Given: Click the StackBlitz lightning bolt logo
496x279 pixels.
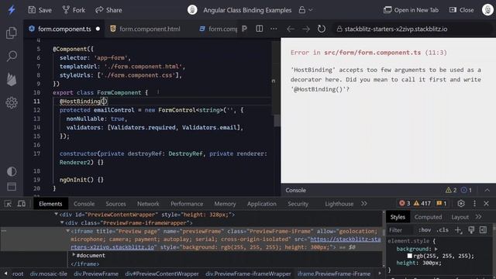Looking at the screenshot, I should (12, 10).
